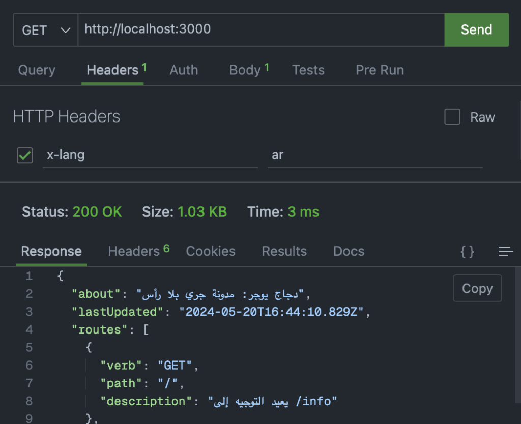Viewport: 521px width, 424px height.
Task: Switch to the Results tab
Action: [284, 251]
